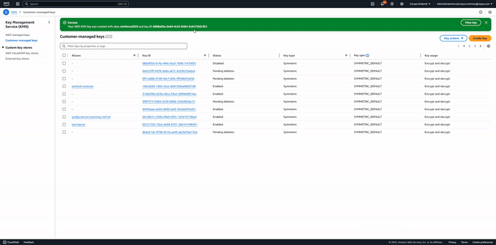Screen dimensions: 496x245
Task: Open the test-borrar alias link
Action: click(79, 124)
